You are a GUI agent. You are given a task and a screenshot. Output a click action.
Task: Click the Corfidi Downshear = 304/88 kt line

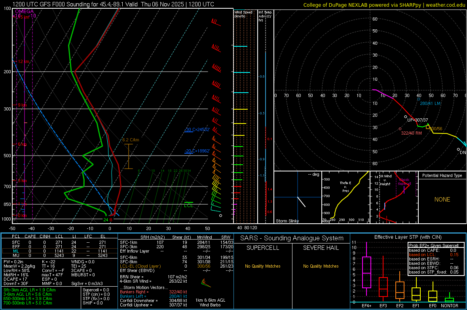point(154,300)
